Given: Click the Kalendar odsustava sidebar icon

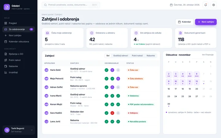Looking at the screenshot, I should [6, 41].
